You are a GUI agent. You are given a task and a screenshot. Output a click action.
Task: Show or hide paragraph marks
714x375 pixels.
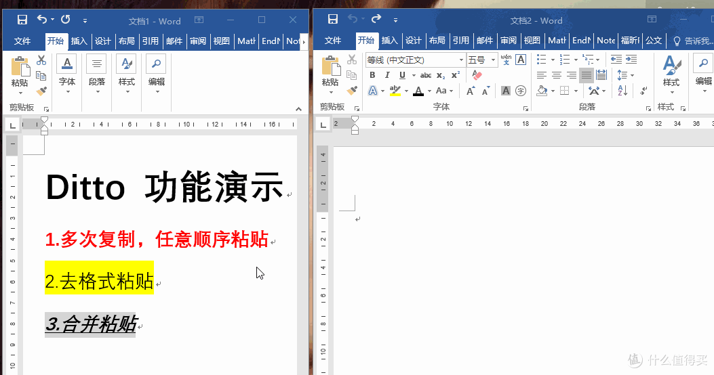click(643, 91)
